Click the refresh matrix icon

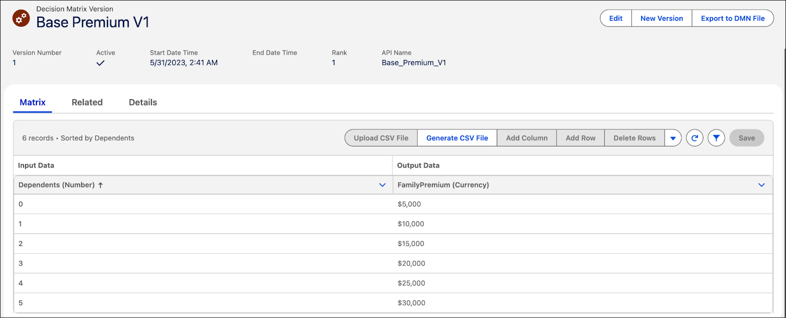tap(695, 138)
